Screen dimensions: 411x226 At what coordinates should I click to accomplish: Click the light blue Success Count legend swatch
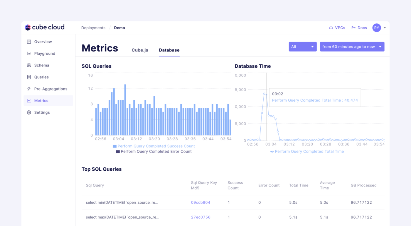115,146
